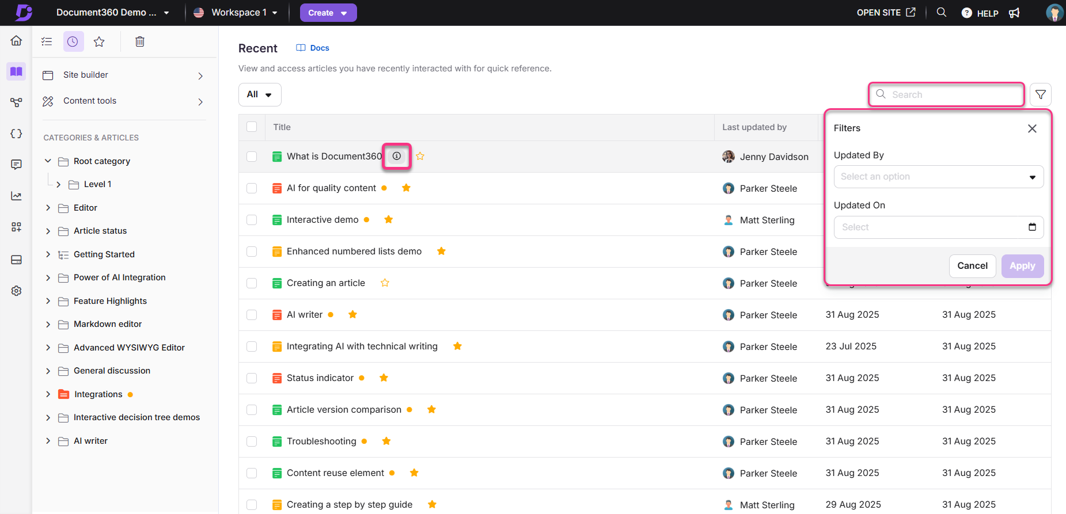Expand the Markdown editor category

coord(48,324)
